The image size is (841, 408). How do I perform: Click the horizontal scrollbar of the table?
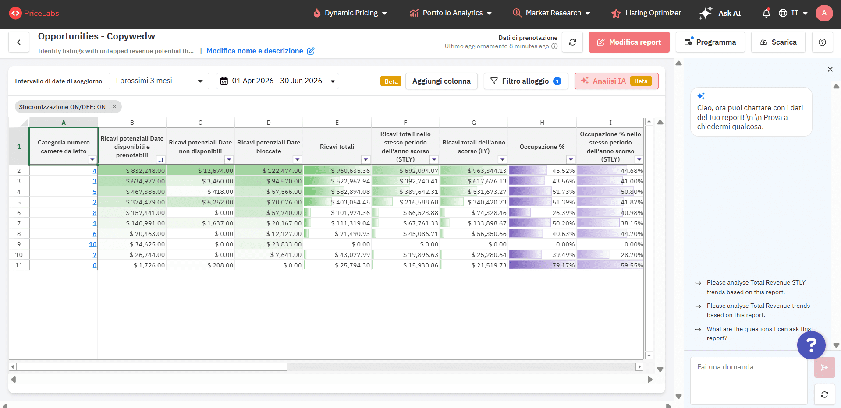[152, 367]
